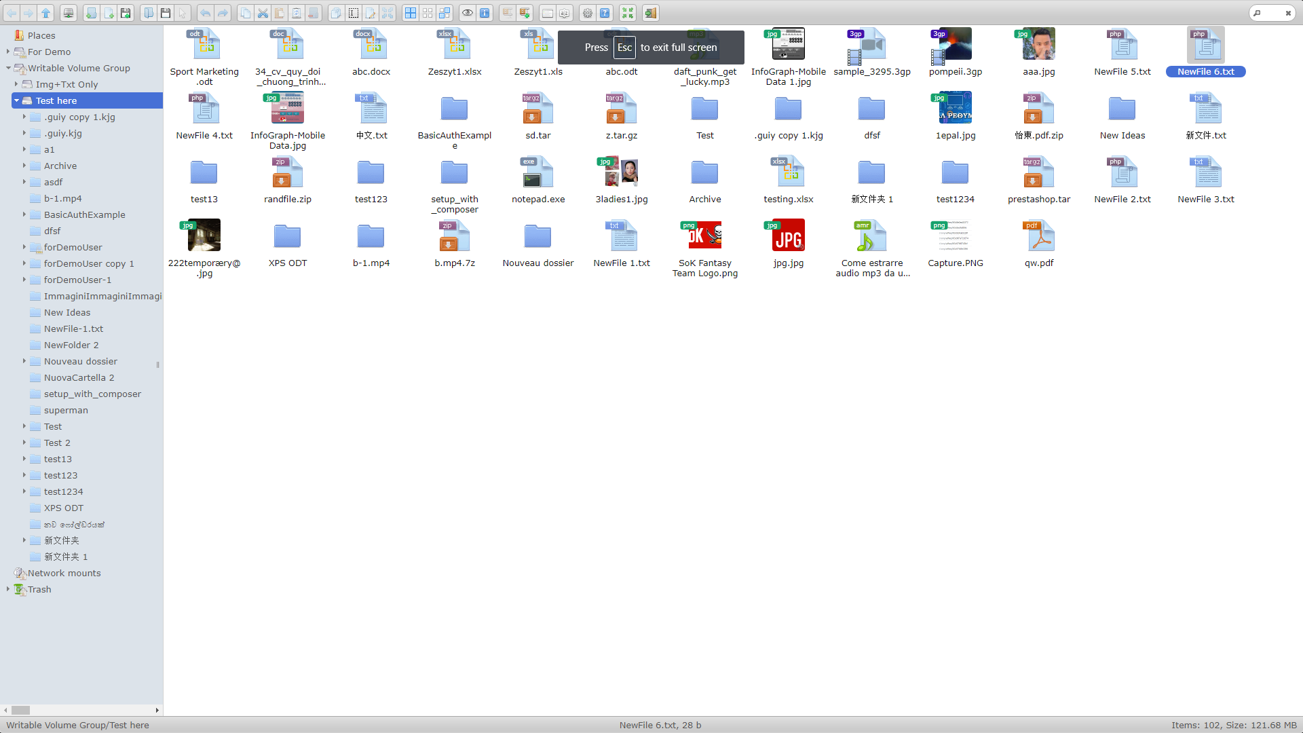The height and width of the screenshot is (733, 1303).
Task: Cut selected file with scissors icon
Action: click(x=263, y=13)
